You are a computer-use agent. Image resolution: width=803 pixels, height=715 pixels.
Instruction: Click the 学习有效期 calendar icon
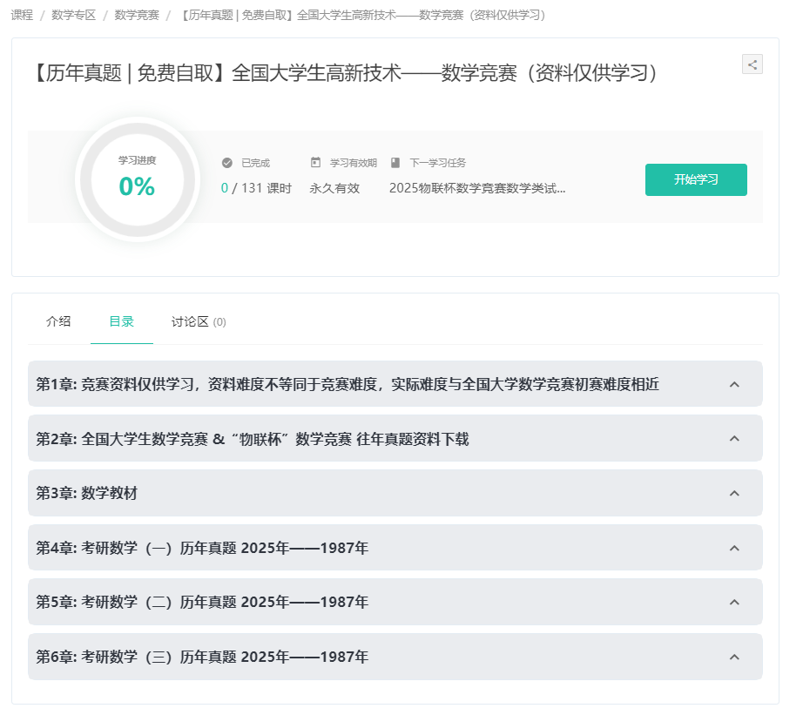(315, 163)
